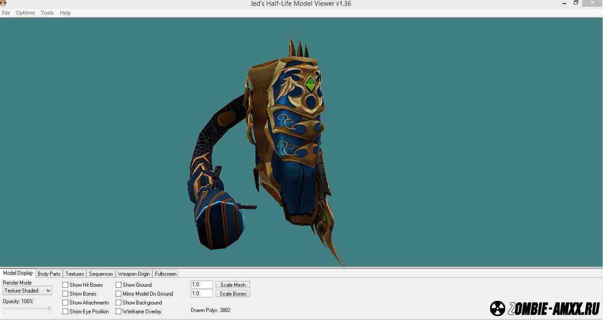
Task: Open the Render Mode dropdown
Action: (x=27, y=291)
